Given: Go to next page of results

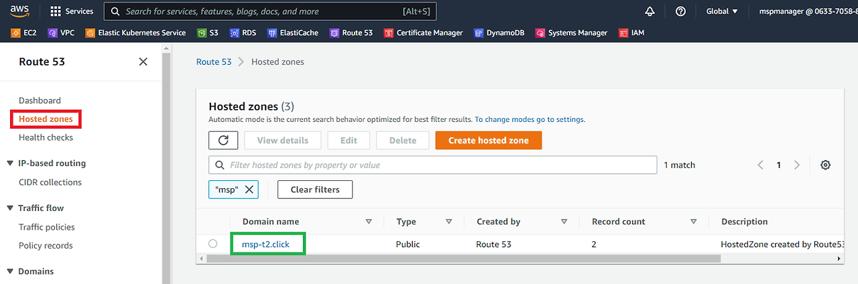Looking at the screenshot, I should pyautogui.click(x=796, y=165).
